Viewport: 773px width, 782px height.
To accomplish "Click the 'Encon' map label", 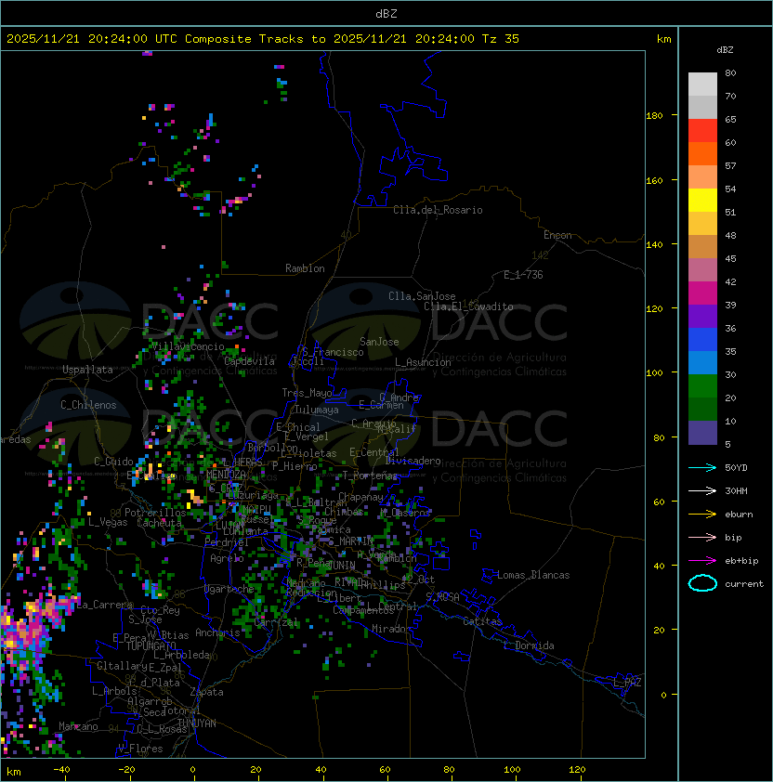I will 557,235.
